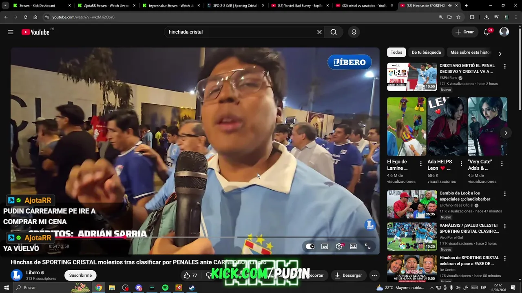Viewport: 522px width, 293px height.
Task: Switch to AjotaRR Stream browser tab
Action: coord(106,6)
